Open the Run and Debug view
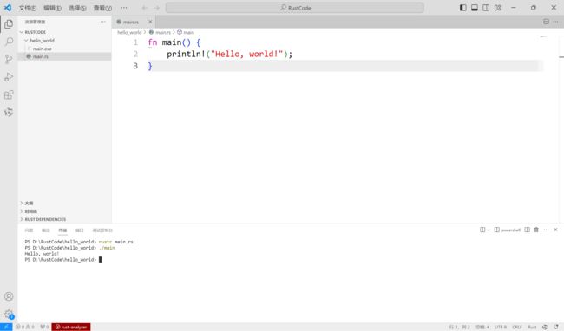 tap(9, 77)
